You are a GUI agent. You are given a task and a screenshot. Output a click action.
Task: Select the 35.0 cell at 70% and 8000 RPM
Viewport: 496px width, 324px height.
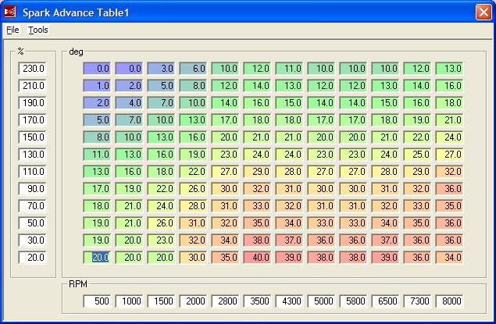click(x=449, y=206)
